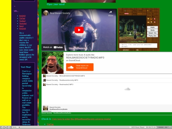Click Hear more on SoundCloud button
The height and width of the screenshot is (129, 172).
pos(80,67)
